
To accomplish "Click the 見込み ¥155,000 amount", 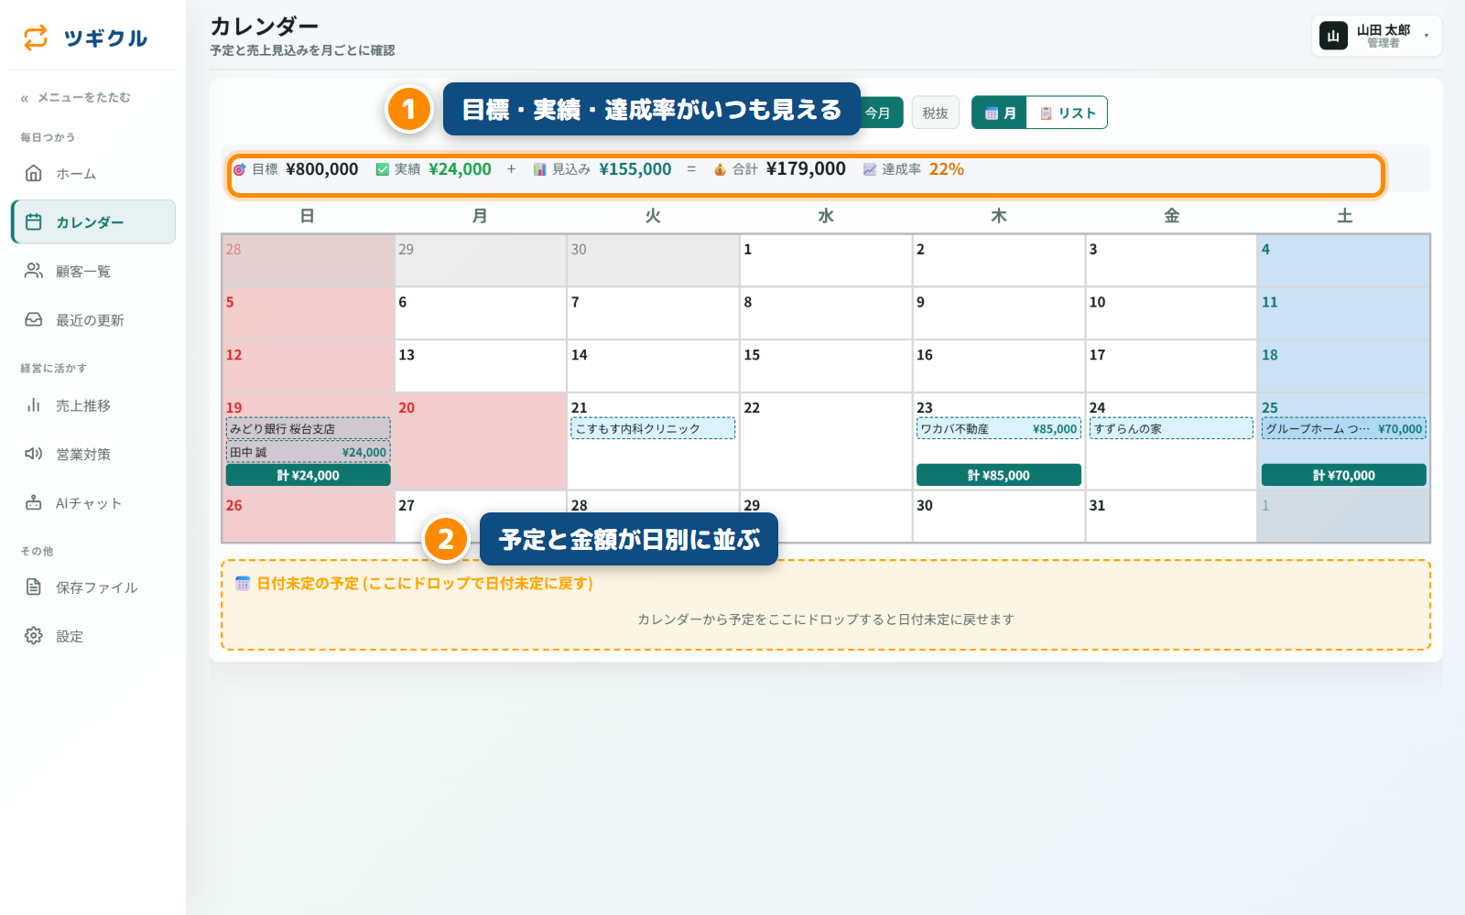I will (x=635, y=169).
